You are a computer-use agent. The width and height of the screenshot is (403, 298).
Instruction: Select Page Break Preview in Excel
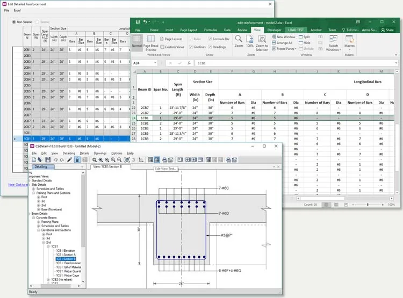151,43
